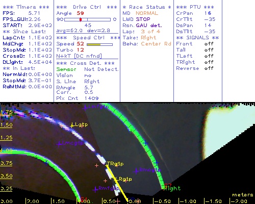Select the Take Right value
Screen dimensions: 255x204
[148, 38]
